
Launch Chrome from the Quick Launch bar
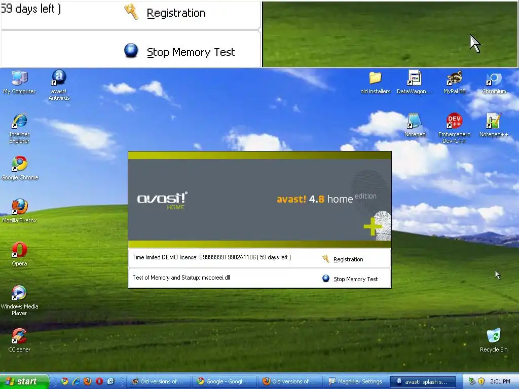64,381
